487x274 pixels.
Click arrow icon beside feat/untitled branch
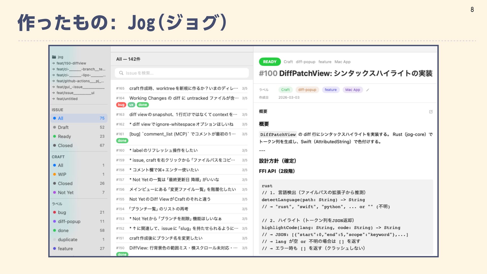click(53, 99)
